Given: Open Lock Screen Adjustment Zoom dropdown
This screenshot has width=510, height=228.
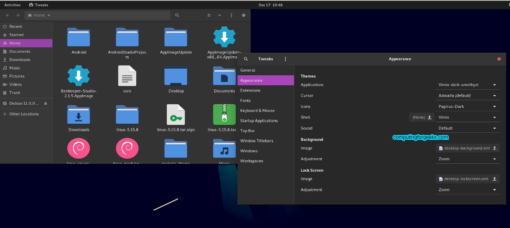Looking at the screenshot, I should [x=467, y=190].
